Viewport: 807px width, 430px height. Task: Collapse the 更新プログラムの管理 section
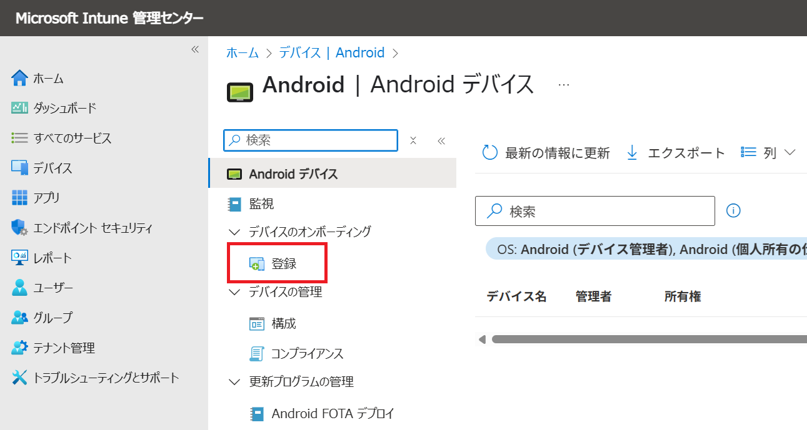click(x=234, y=381)
